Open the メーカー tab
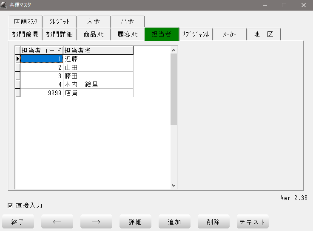The image size is (313, 231). pyautogui.click(x=230, y=34)
